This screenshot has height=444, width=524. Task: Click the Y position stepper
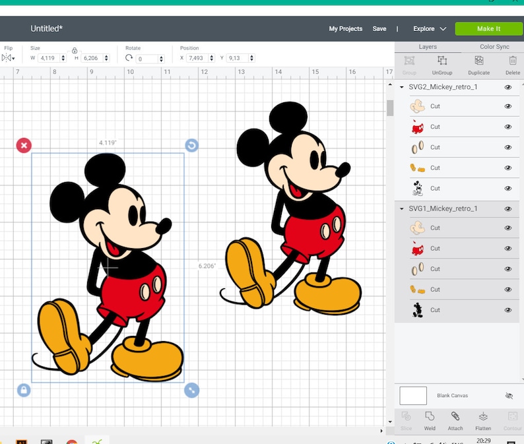(x=251, y=58)
